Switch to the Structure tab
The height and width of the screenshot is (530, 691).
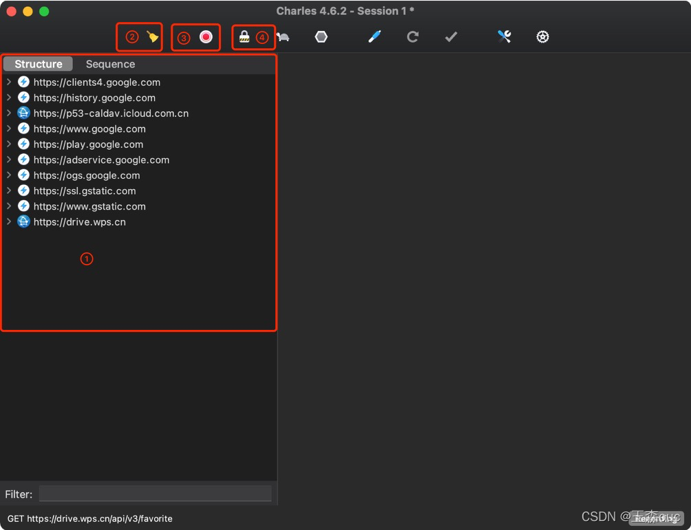tap(38, 64)
